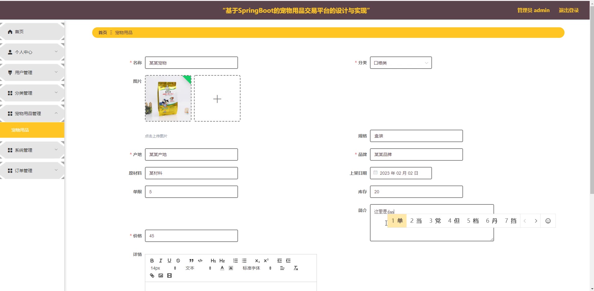Focus the 规格 input with 盒装
The height and width of the screenshot is (291, 594).
(x=416, y=136)
